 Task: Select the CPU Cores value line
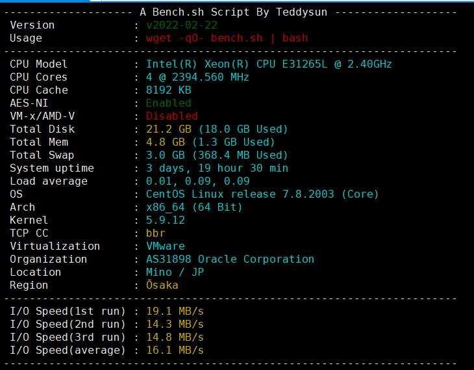[x=197, y=77]
